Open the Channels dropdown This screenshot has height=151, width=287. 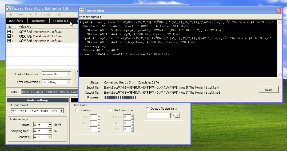[x=50, y=137]
